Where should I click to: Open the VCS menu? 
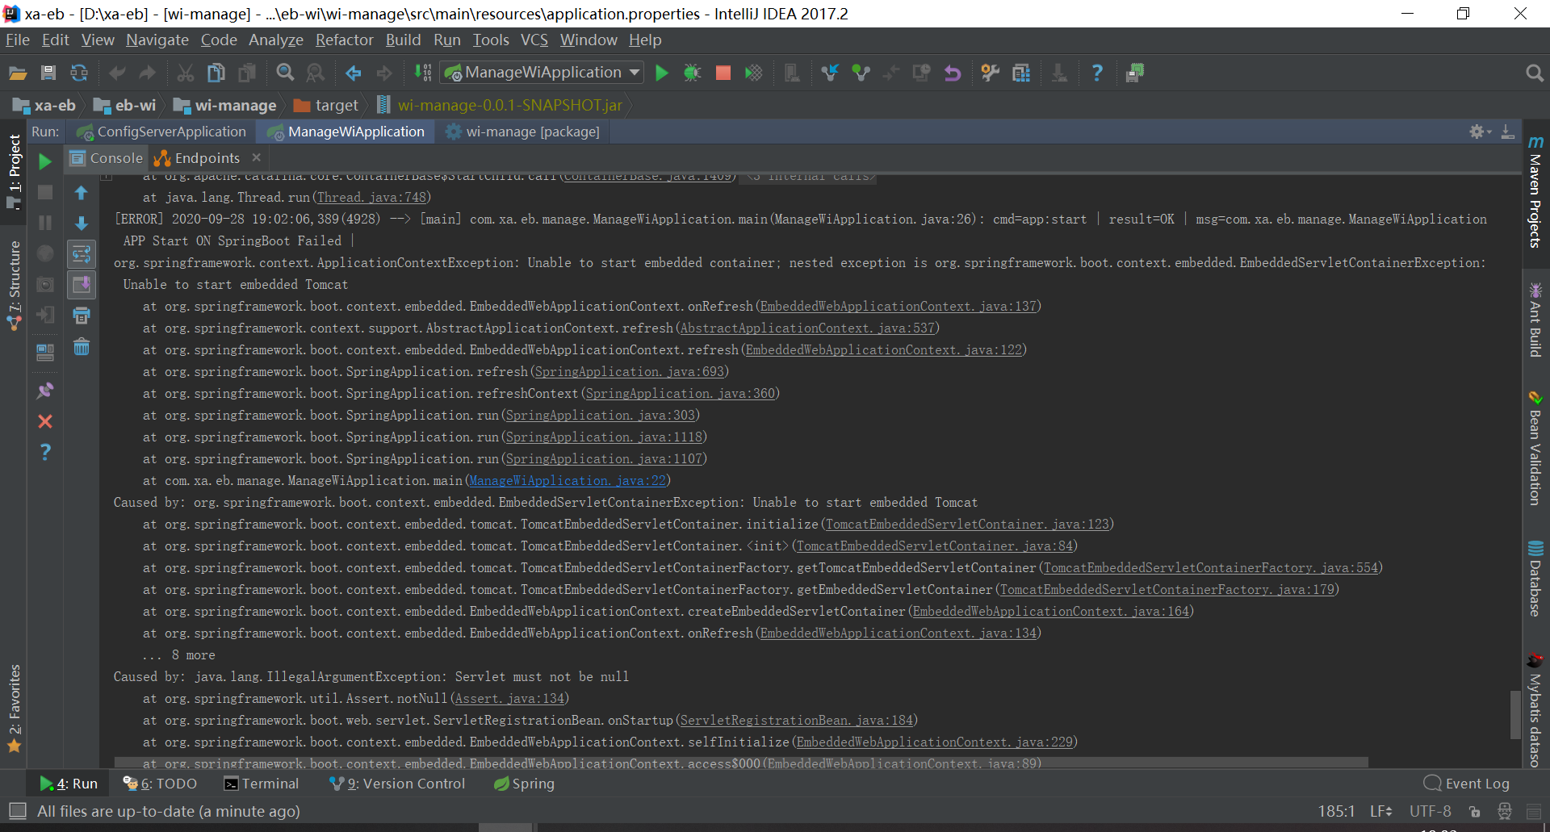pyautogui.click(x=534, y=40)
